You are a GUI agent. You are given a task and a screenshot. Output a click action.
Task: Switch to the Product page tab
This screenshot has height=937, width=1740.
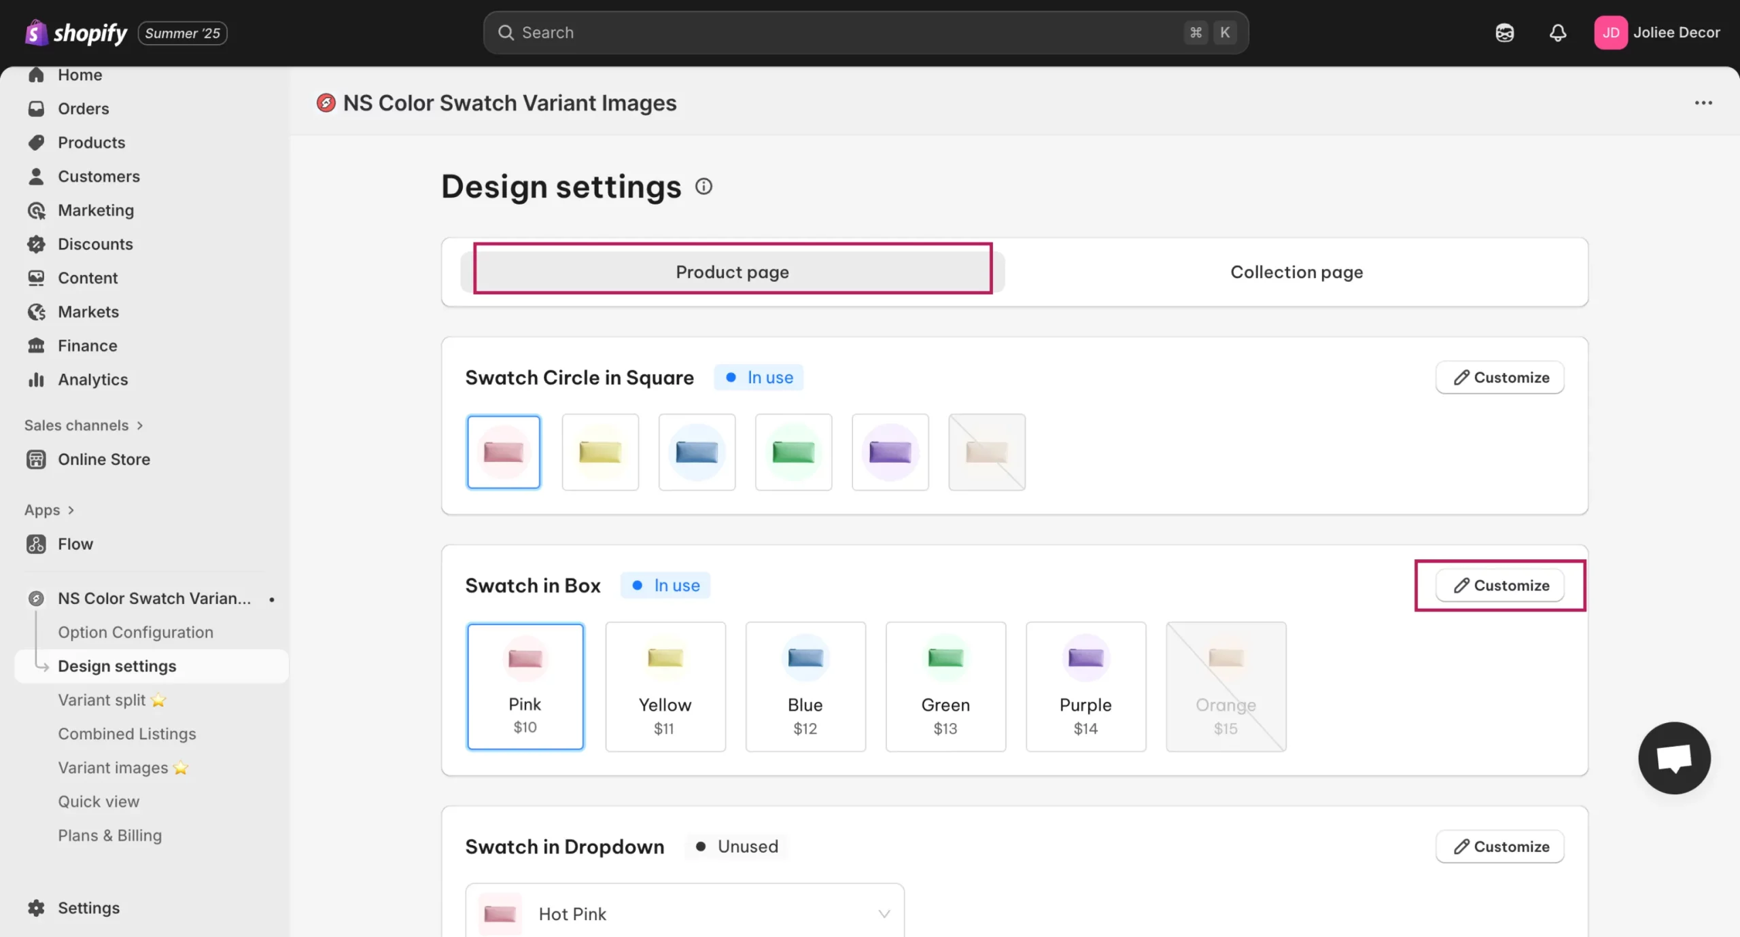point(733,272)
